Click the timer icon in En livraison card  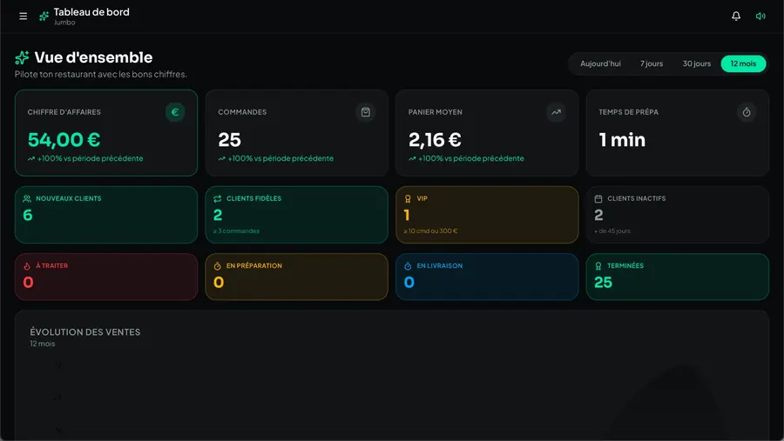(408, 266)
